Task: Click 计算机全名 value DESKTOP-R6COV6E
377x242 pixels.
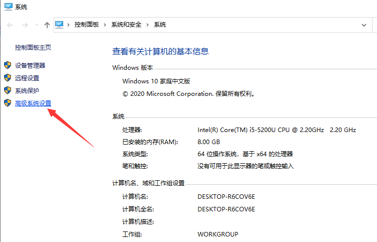Action: [x=226, y=209]
